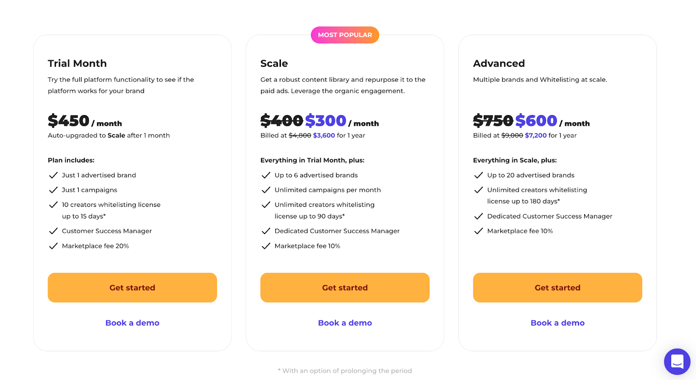696x380 pixels.
Task: Click checkmark beside Up to 20 advertised brands
Action: coord(478,175)
